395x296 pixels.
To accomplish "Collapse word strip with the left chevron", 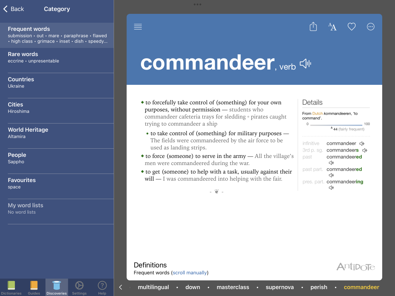I will (x=121, y=287).
